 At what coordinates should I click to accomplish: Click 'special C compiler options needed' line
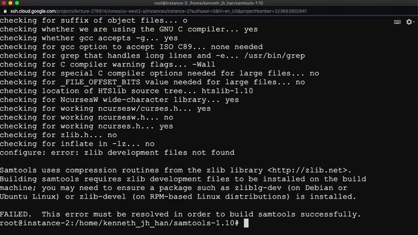tap(159, 73)
